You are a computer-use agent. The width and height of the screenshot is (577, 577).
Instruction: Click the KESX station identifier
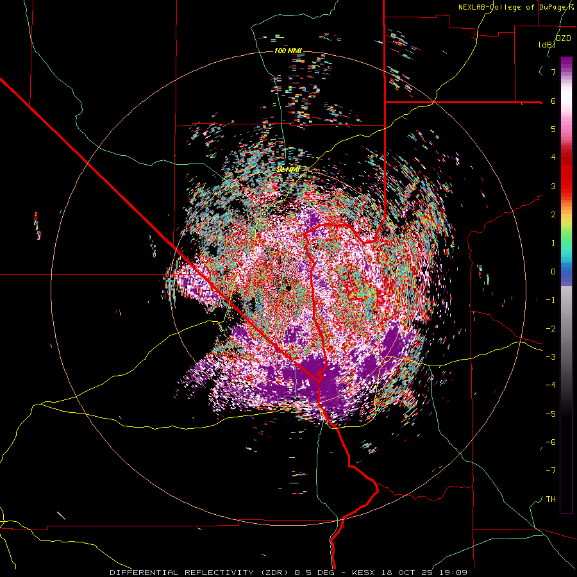pos(364,573)
